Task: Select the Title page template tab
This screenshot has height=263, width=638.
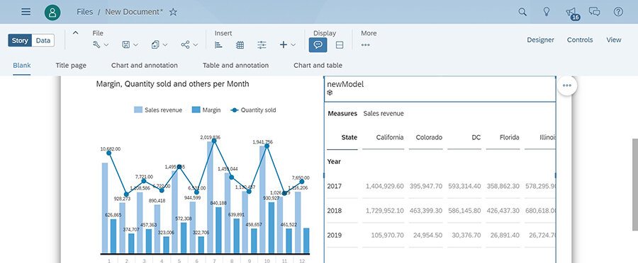Action: (71, 65)
